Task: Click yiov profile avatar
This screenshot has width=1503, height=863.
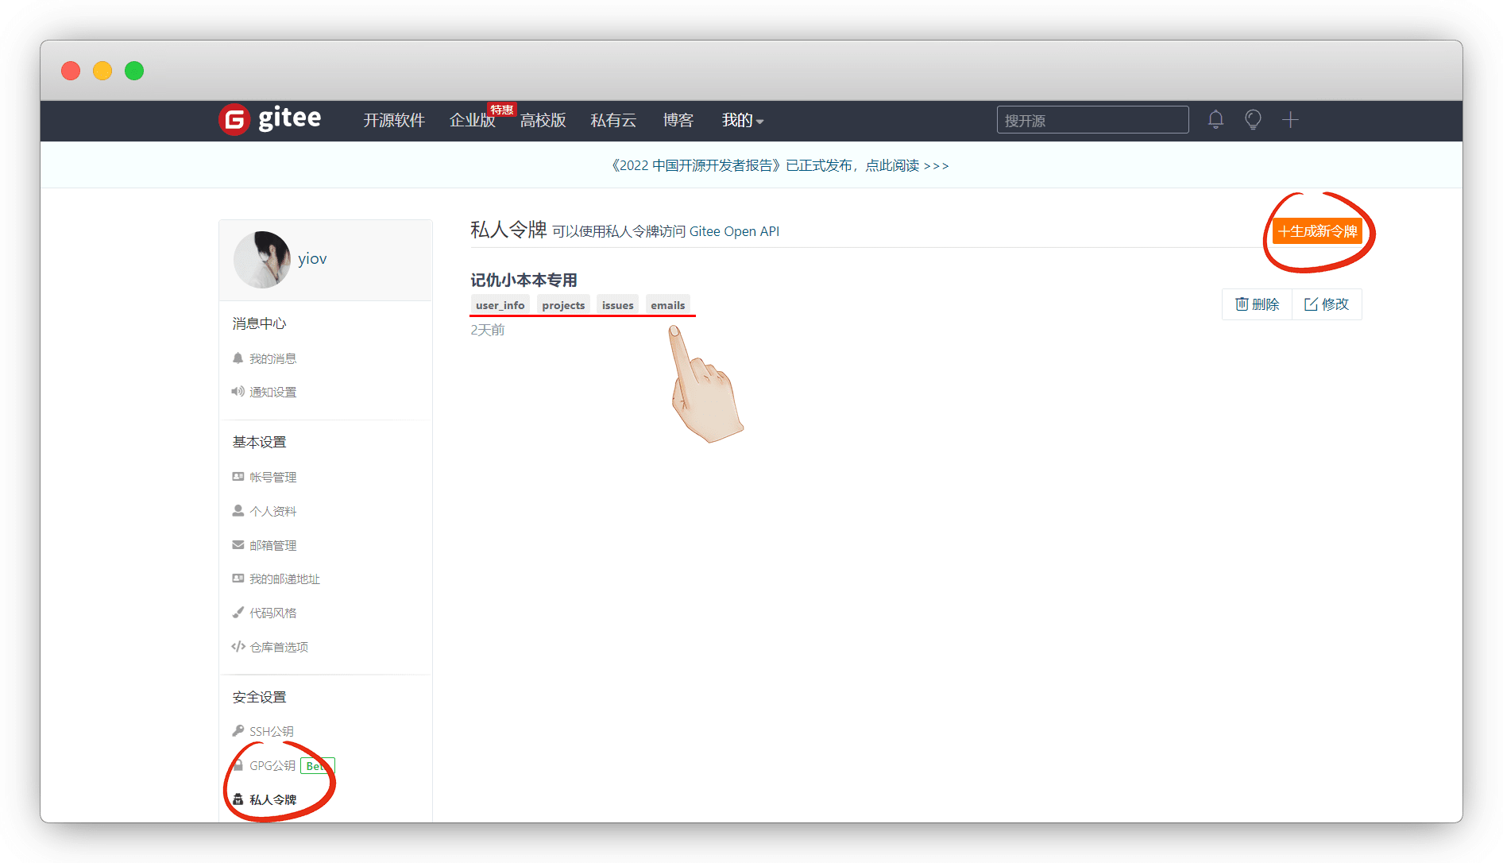Action: click(x=261, y=259)
